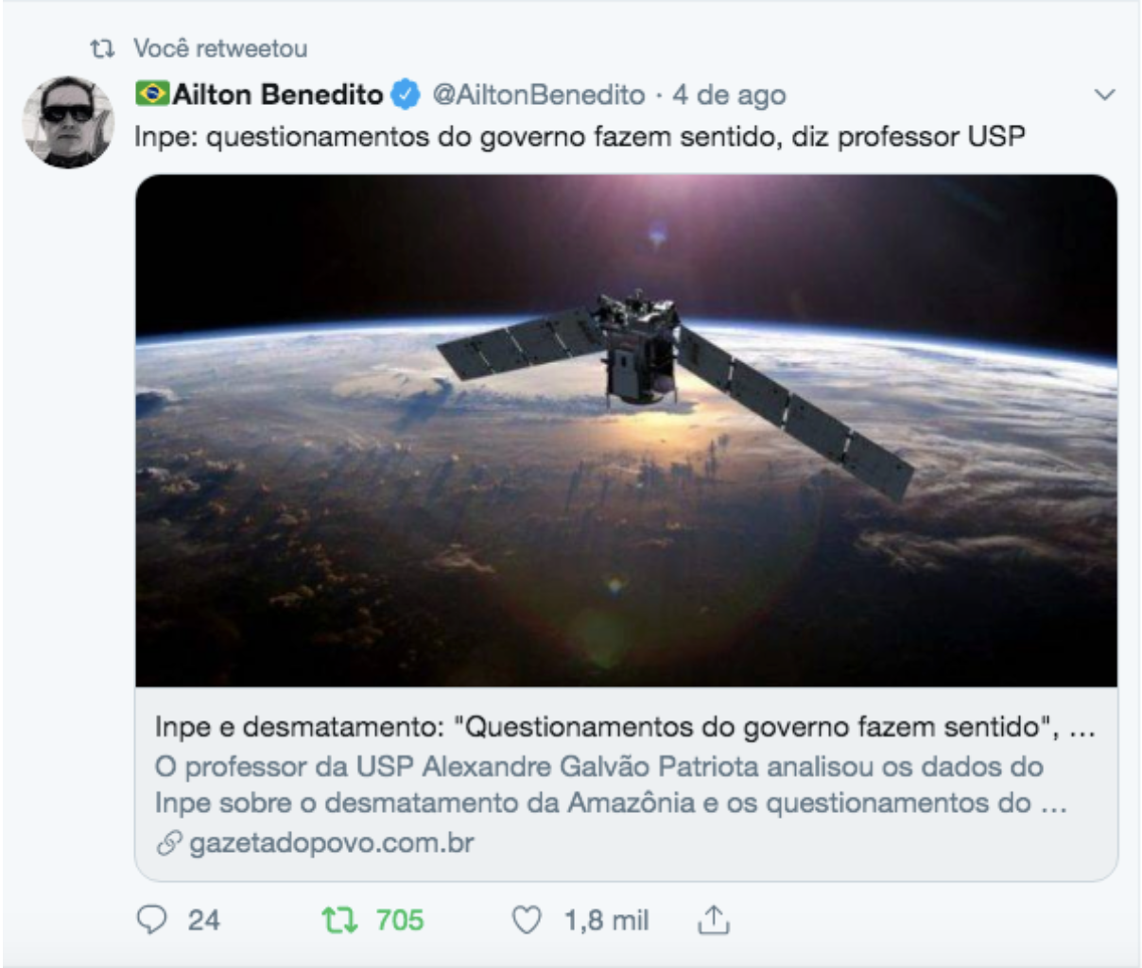Click the share upload arrow icon
Viewport: 1142px width, 968px height.
click(714, 920)
